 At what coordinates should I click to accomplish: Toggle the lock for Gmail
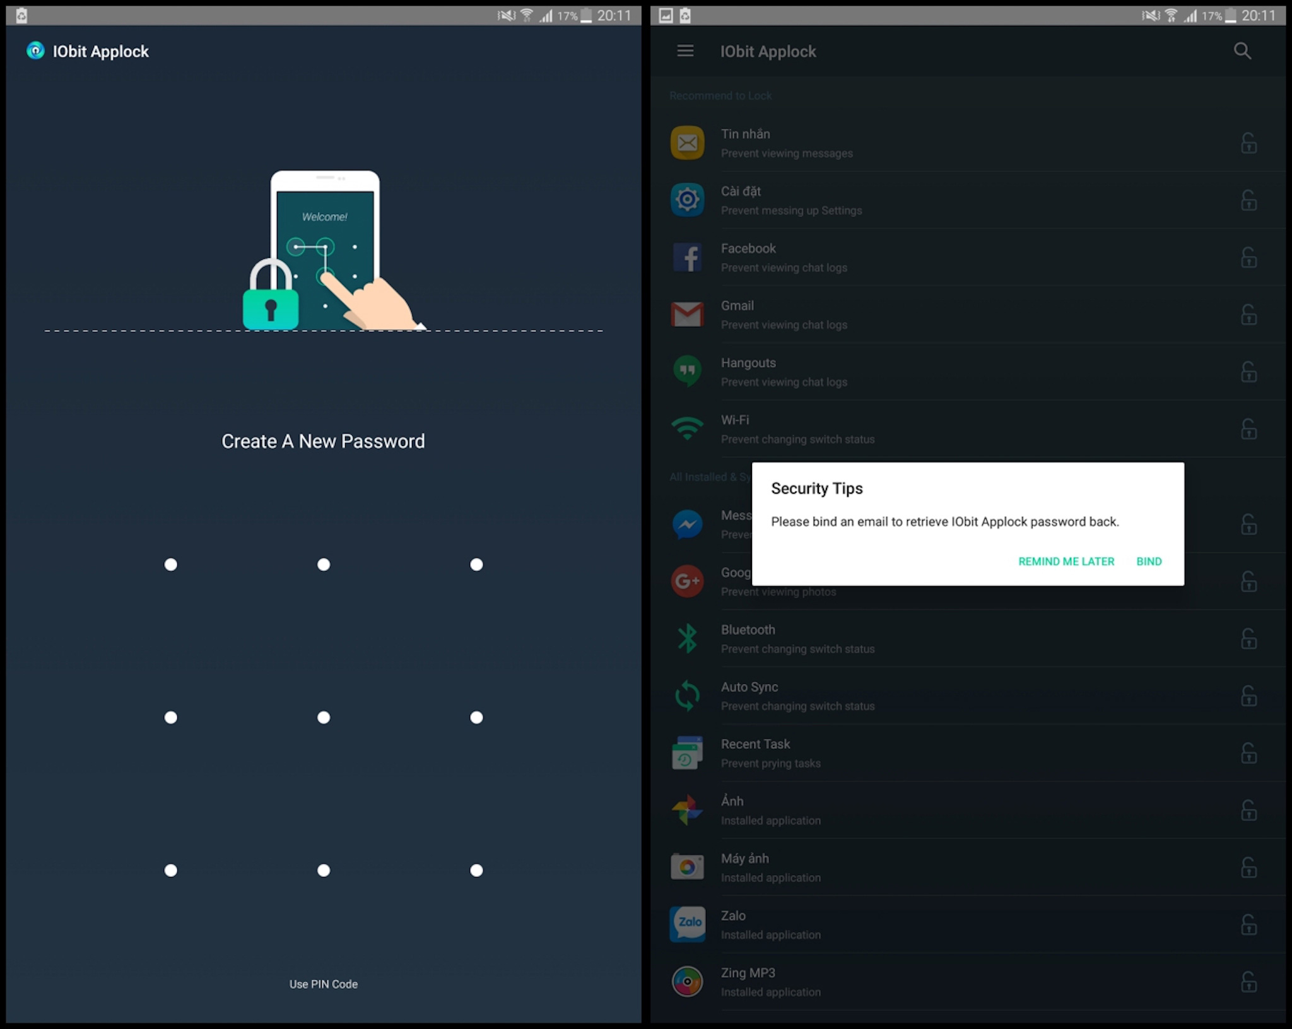click(x=1248, y=315)
